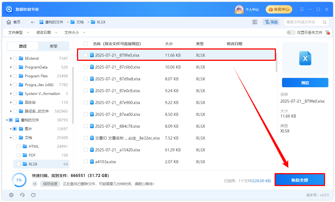335x202 pixels.
Task: Switch the file list view mode icon
Action: (255, 22)
